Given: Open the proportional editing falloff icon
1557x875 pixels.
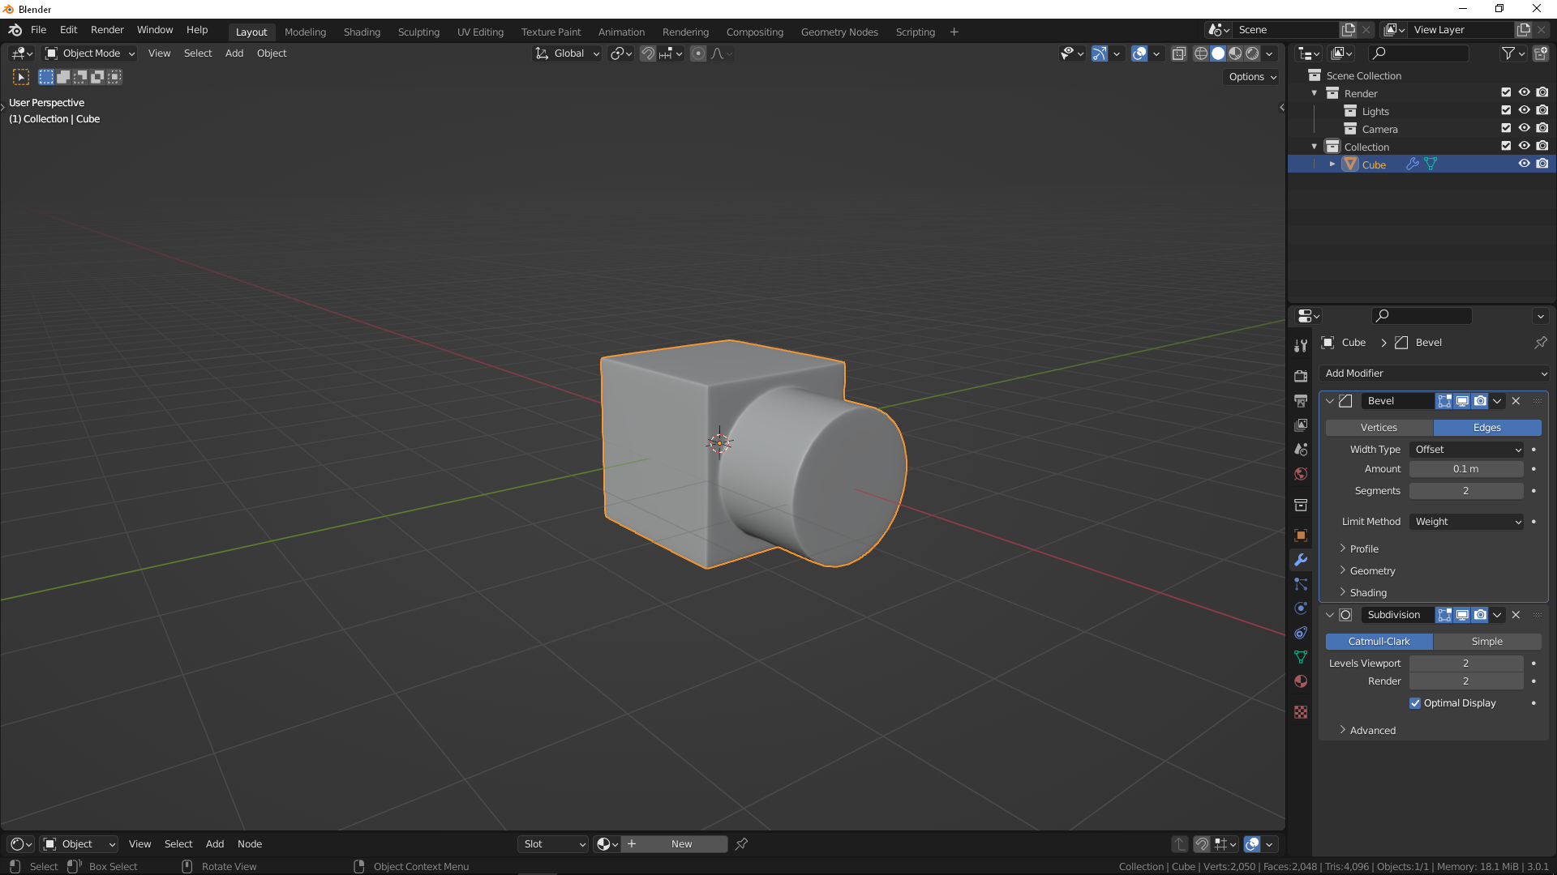Looking at the screenshot, I should (718, 53).
